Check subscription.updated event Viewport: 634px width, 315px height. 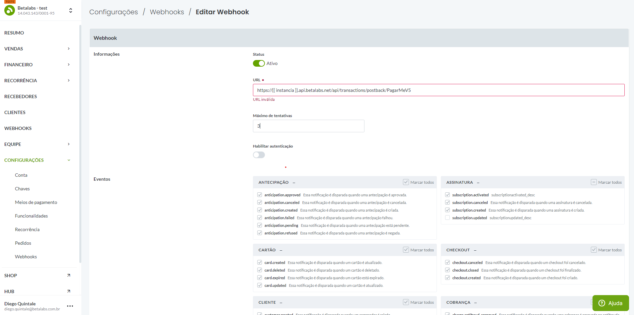(447, 218)
